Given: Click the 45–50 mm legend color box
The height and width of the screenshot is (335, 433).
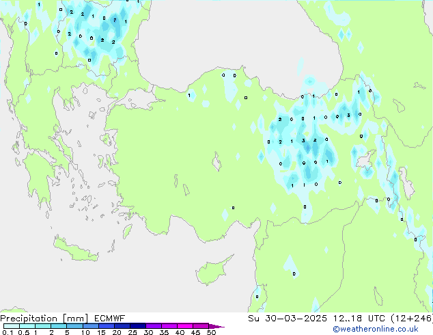Looking at the screenshot, I should (201, 326).
